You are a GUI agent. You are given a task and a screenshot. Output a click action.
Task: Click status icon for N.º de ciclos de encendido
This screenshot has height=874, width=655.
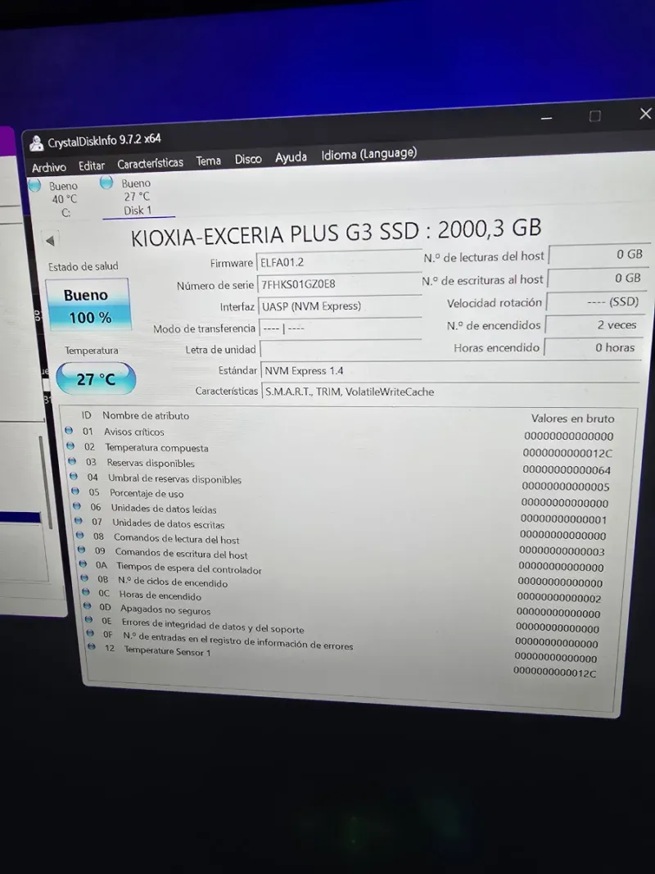tap(84, 578)
